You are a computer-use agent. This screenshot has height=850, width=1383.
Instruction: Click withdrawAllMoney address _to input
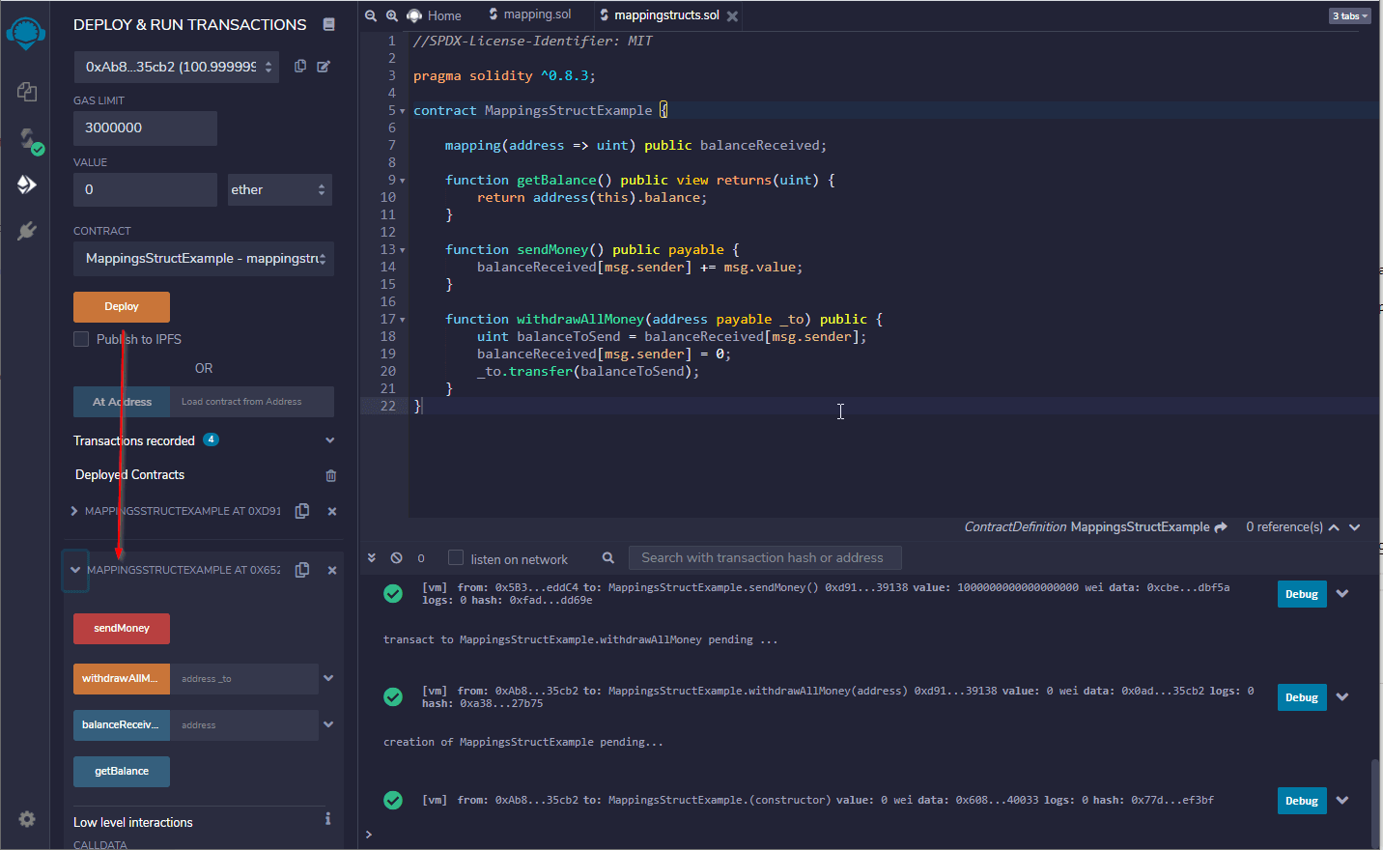coord(244,679)
